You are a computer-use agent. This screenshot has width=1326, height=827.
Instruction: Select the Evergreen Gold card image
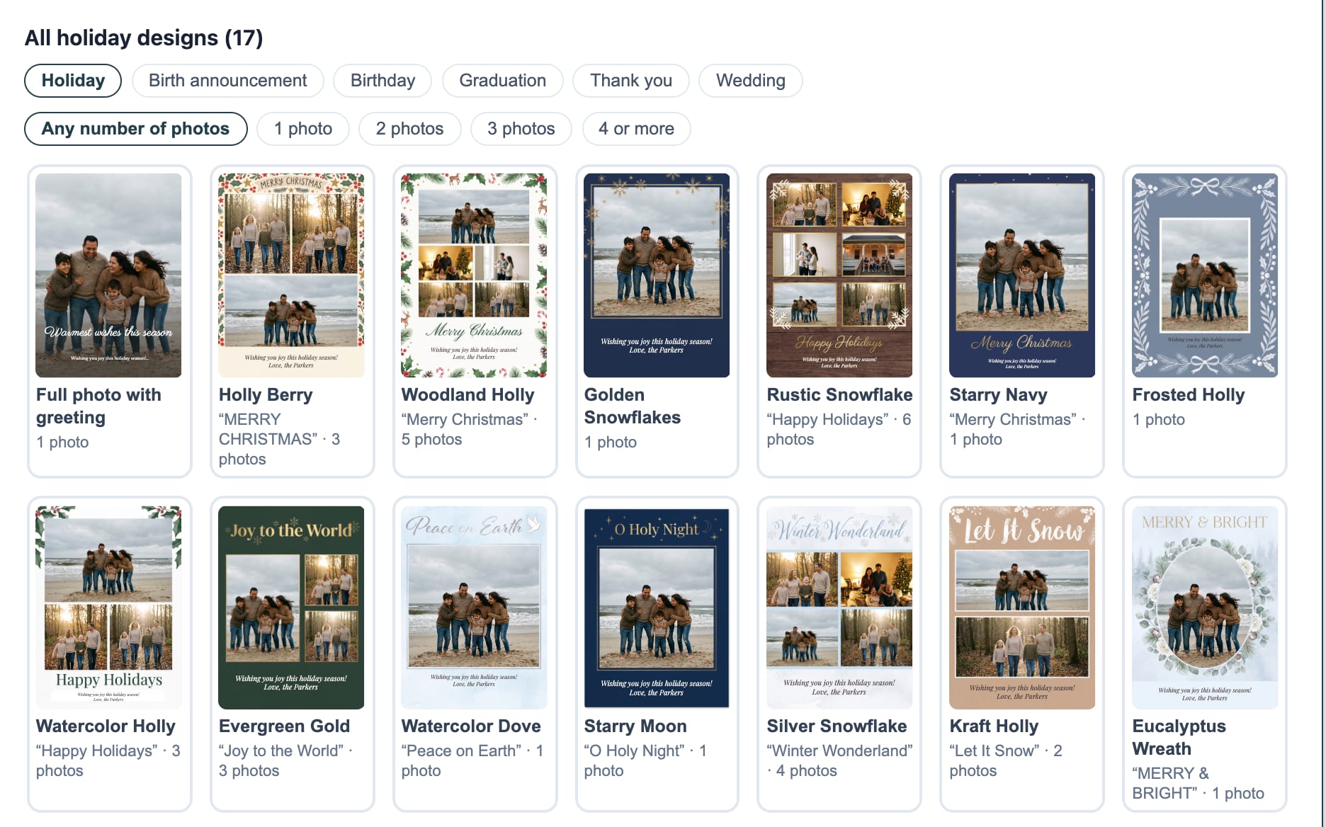click(x=291, y=608)
